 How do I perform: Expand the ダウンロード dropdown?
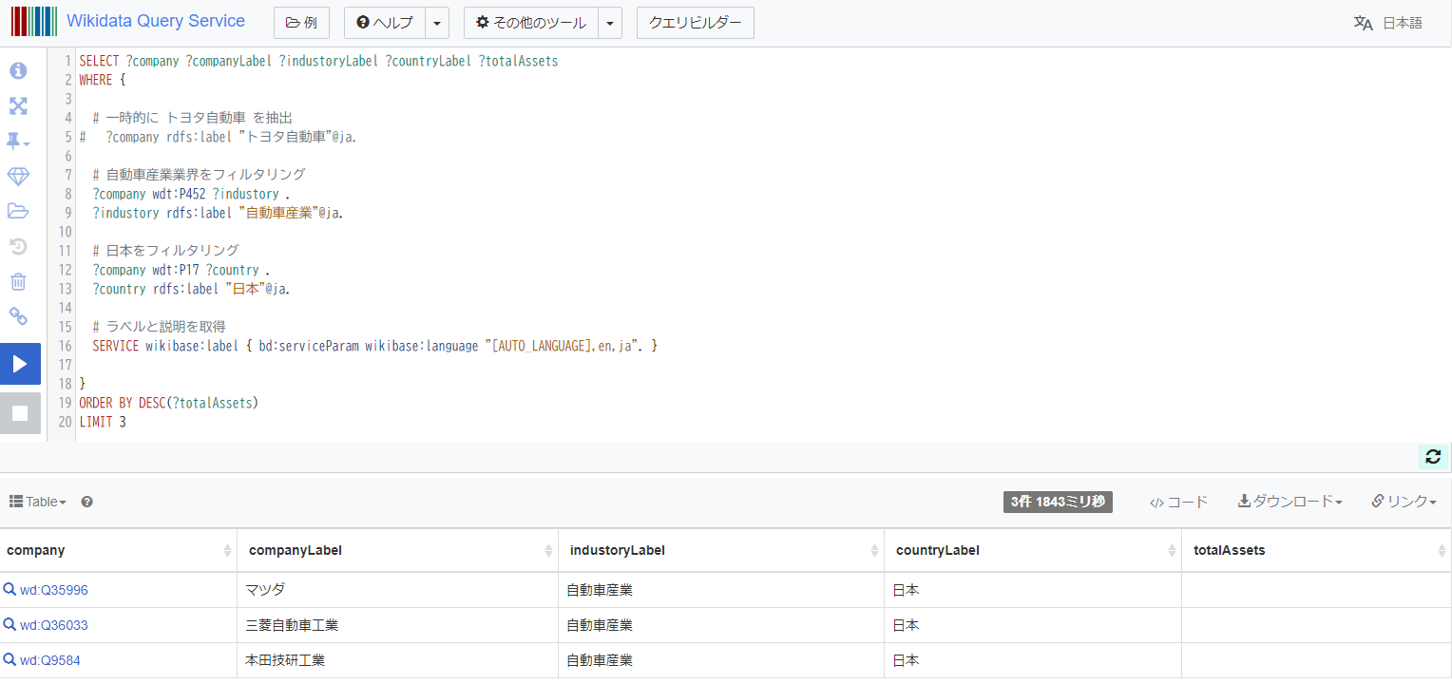(1290, 502)
